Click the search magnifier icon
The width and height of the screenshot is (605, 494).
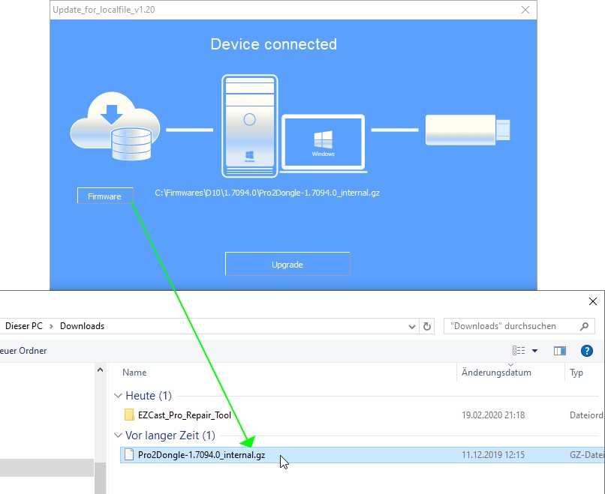584,326
